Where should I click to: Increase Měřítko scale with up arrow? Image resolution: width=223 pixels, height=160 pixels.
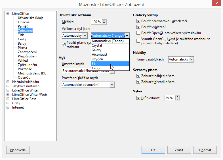(104, 20)
